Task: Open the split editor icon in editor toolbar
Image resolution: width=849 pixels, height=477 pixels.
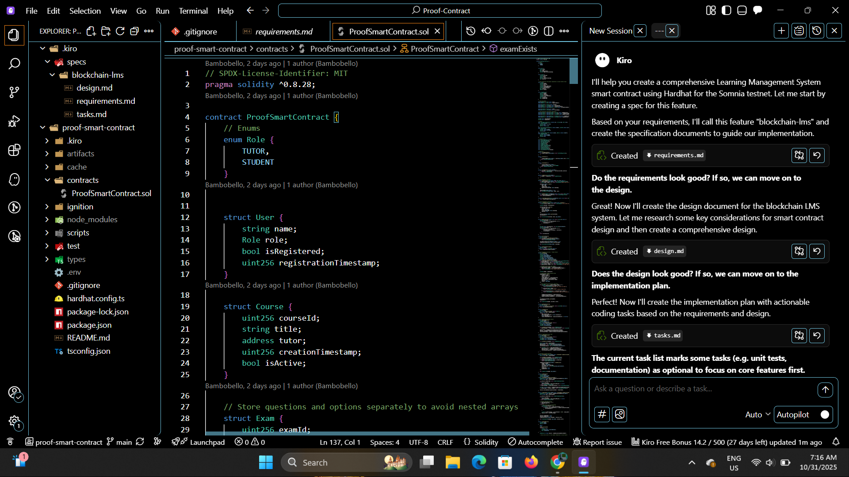Action: coord(548,31)
